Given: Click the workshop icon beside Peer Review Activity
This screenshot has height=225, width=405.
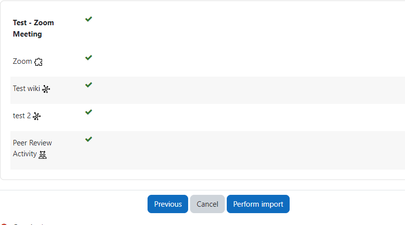Looking at the screenshot, I should pos(43,155).
